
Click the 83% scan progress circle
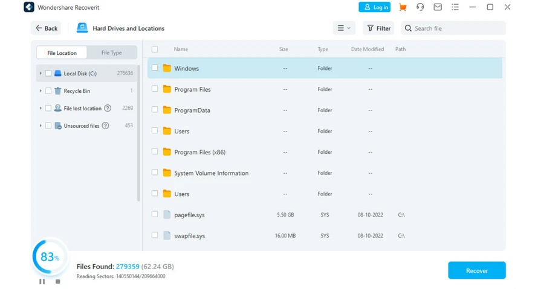tap(50, 257)
